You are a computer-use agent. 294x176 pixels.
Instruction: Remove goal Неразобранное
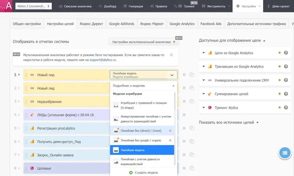pyautogui.click(x=184, y=101)
